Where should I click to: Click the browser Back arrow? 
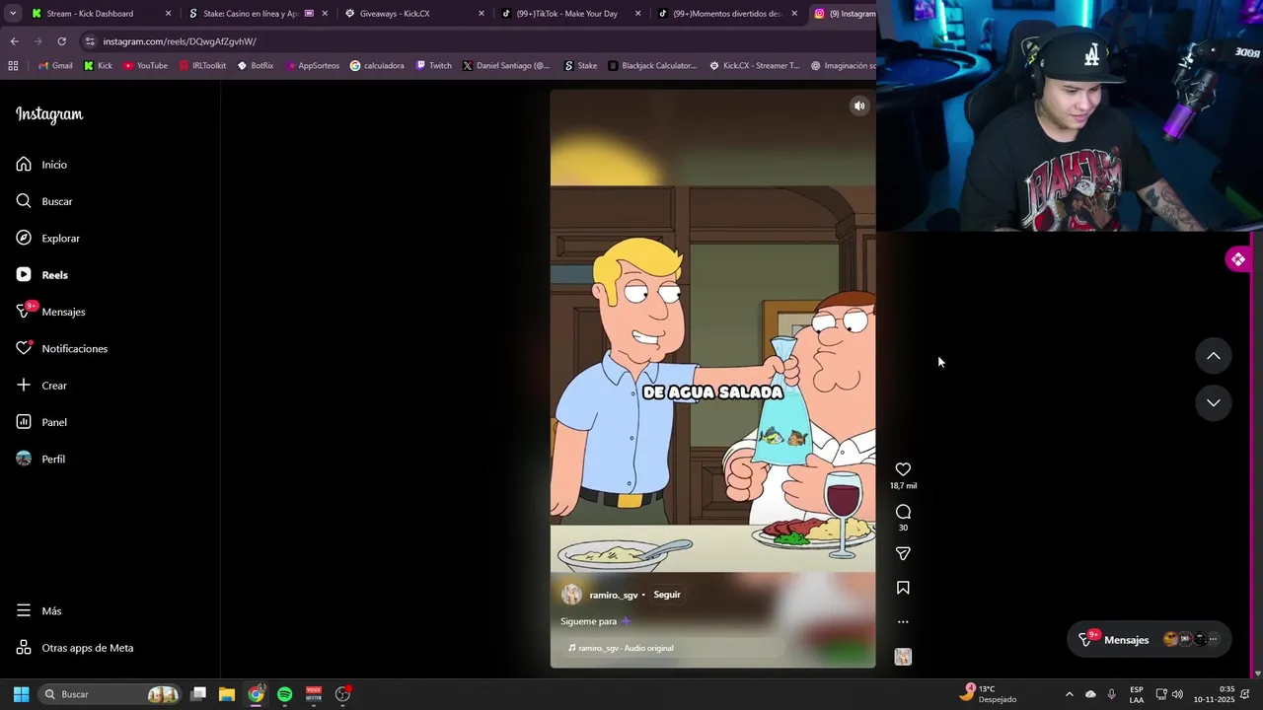pos(14,41)
